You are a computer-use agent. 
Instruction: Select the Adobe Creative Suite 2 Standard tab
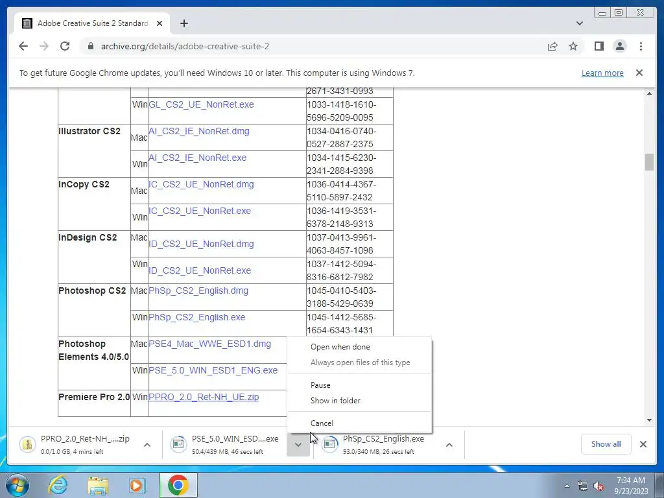click(x=92, y=23)
